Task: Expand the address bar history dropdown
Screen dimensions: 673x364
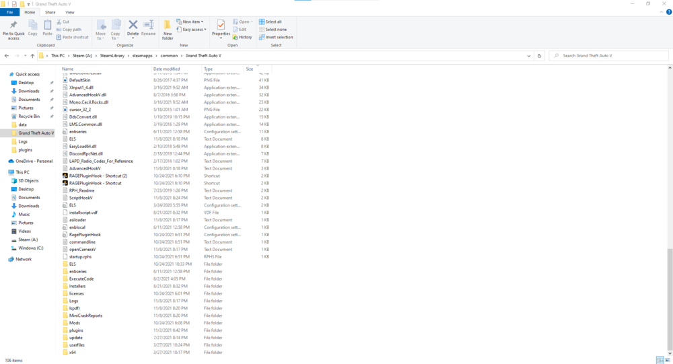Action: pyautogui.click(x=528, y=56)
